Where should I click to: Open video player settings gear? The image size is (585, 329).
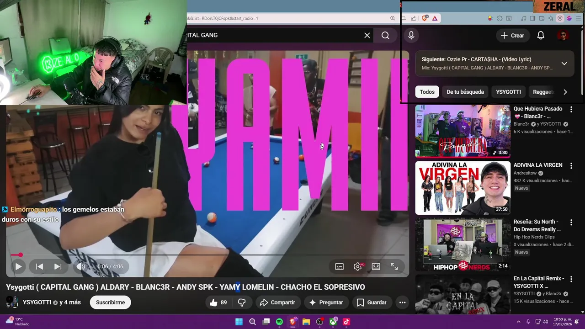coord(358,266)
